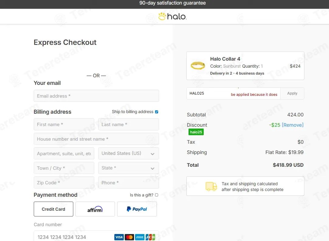Click the $418.99 USD total amount
This screenshot has width=329, height=241.
click(x=288, y=165)
